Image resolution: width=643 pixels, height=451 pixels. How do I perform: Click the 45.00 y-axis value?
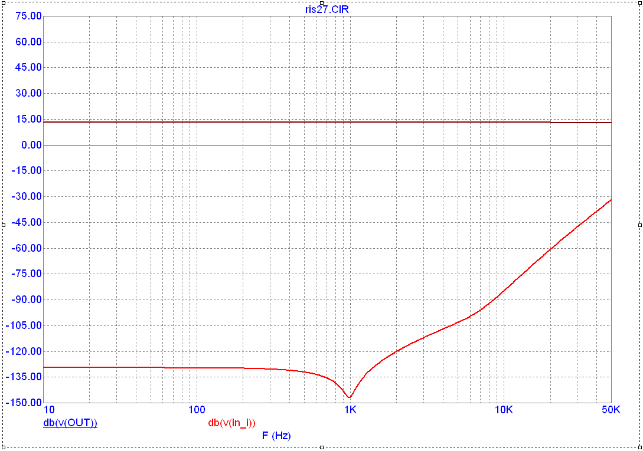[x=29, y=68]
